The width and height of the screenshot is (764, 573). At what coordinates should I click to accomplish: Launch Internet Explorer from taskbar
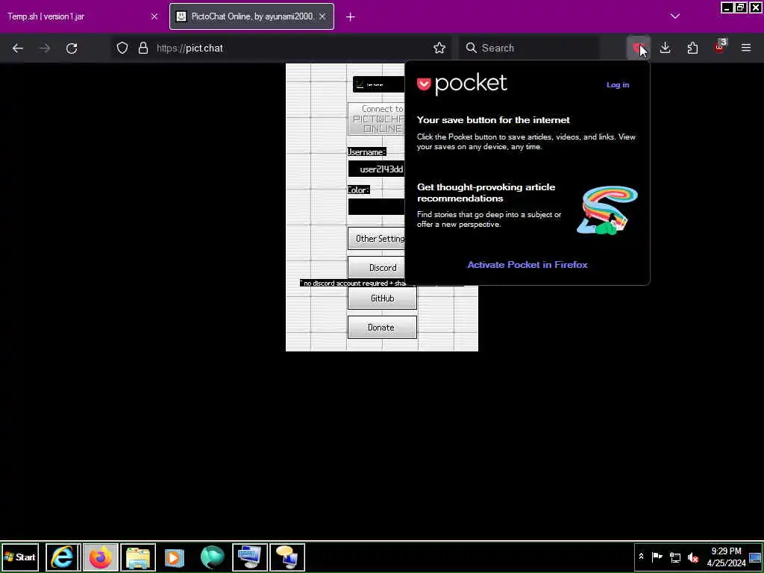(x=63, y=557)
